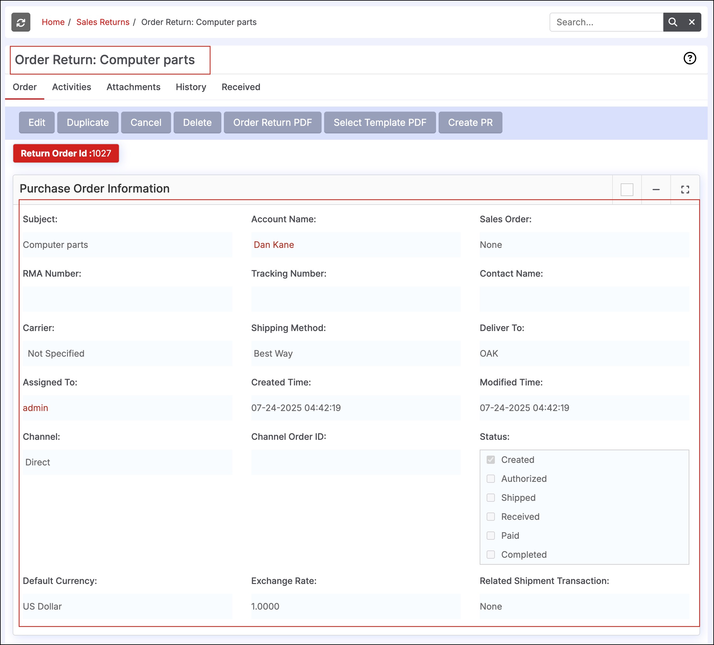Screen dimensions: 714x645
Task: Click the Create PR button
Action: [x=470, y=123]
